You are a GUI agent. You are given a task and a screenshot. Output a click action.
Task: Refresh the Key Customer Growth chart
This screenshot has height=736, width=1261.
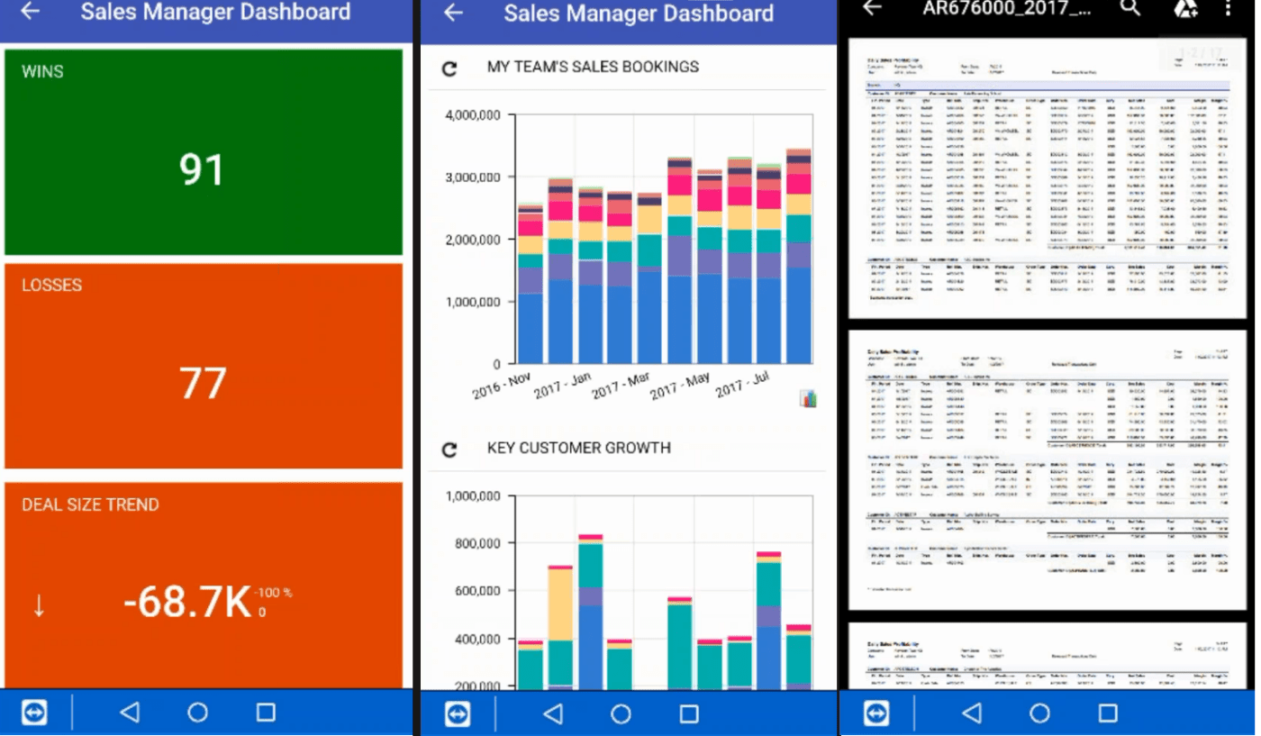449,449
